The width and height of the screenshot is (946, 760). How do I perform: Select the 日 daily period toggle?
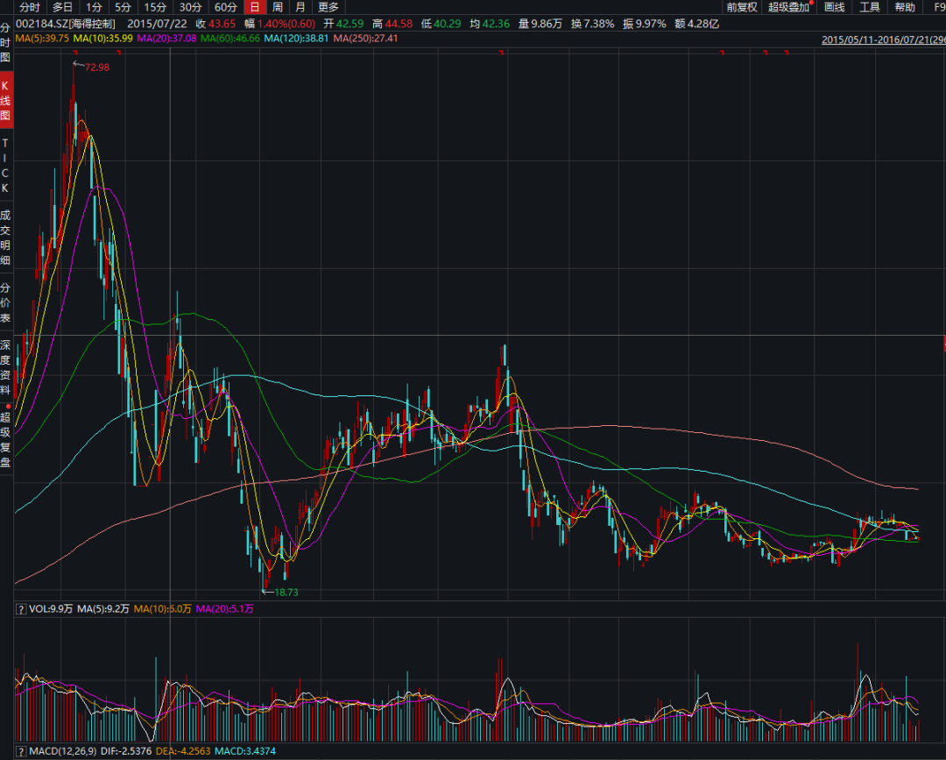(x=253, y=7)
